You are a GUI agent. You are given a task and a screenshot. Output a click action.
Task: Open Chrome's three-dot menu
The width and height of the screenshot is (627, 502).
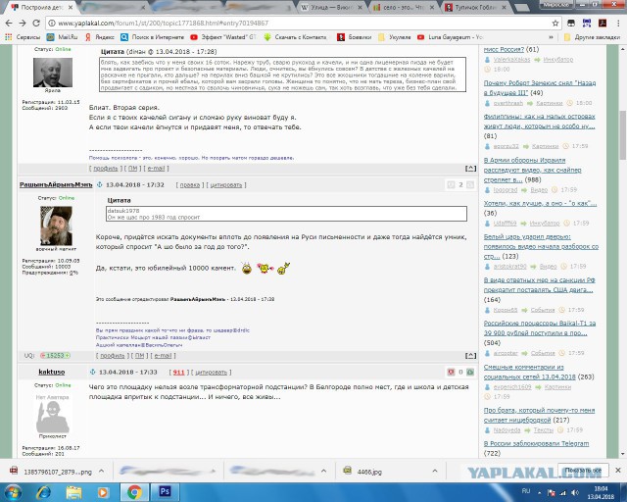[x=618, y=24]
